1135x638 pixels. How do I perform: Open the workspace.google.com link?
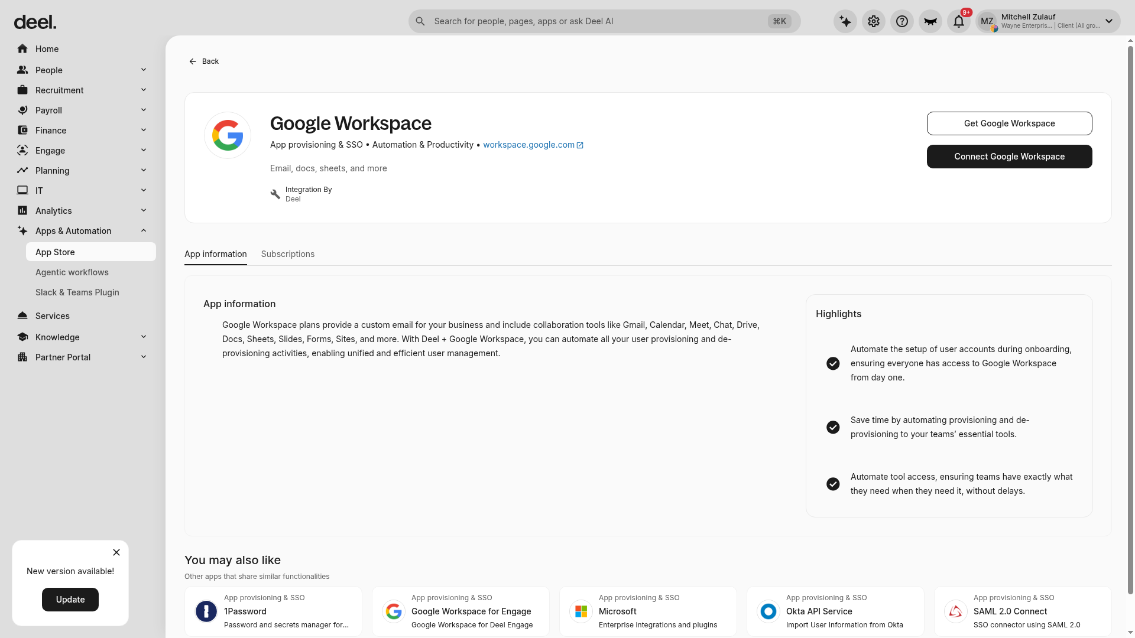(533, 145)
